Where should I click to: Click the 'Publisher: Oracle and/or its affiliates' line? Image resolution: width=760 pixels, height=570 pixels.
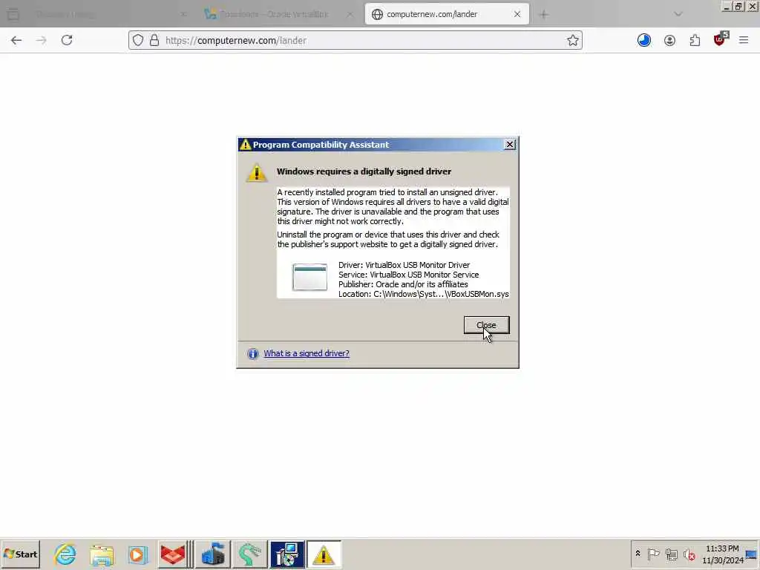(403, 284)
